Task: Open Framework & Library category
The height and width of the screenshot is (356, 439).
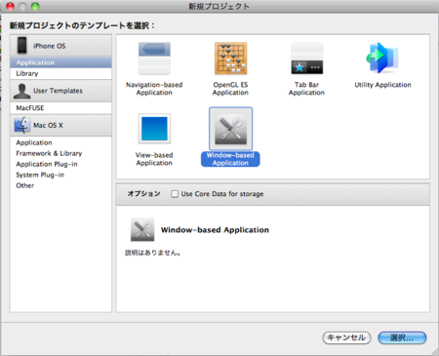Action: click(x=60, y=153)
